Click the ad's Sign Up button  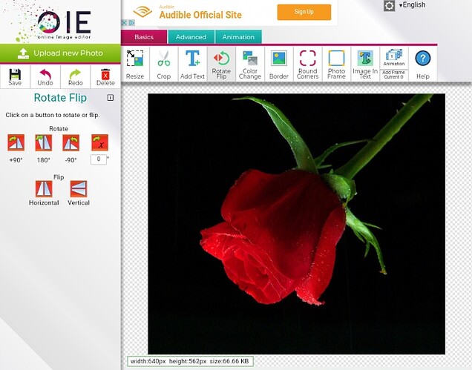tap(304, 12)
